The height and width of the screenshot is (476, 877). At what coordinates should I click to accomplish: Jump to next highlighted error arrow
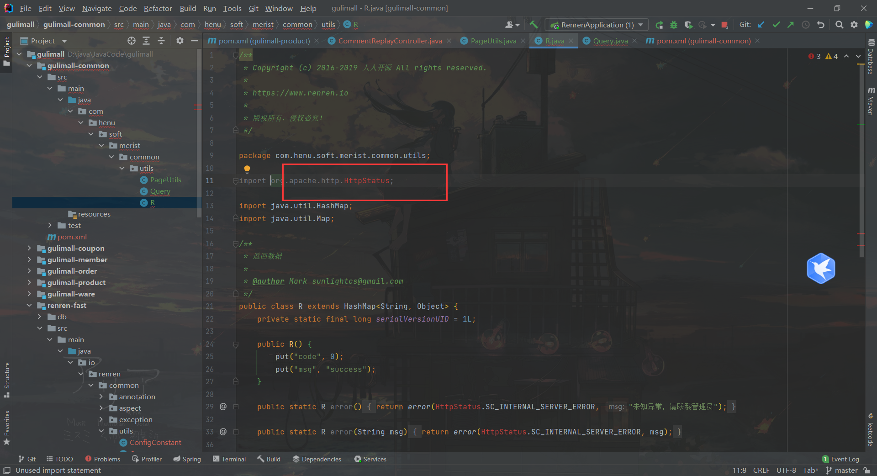coord(858,56)
